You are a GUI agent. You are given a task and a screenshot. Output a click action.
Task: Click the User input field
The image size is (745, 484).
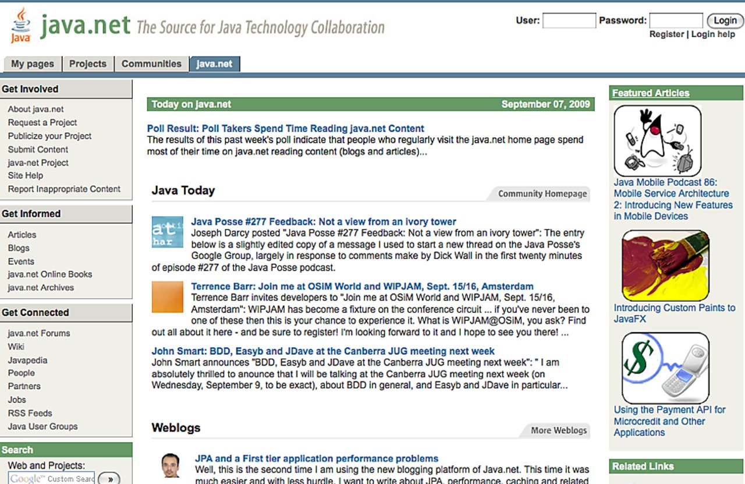(x=569, y=20)
